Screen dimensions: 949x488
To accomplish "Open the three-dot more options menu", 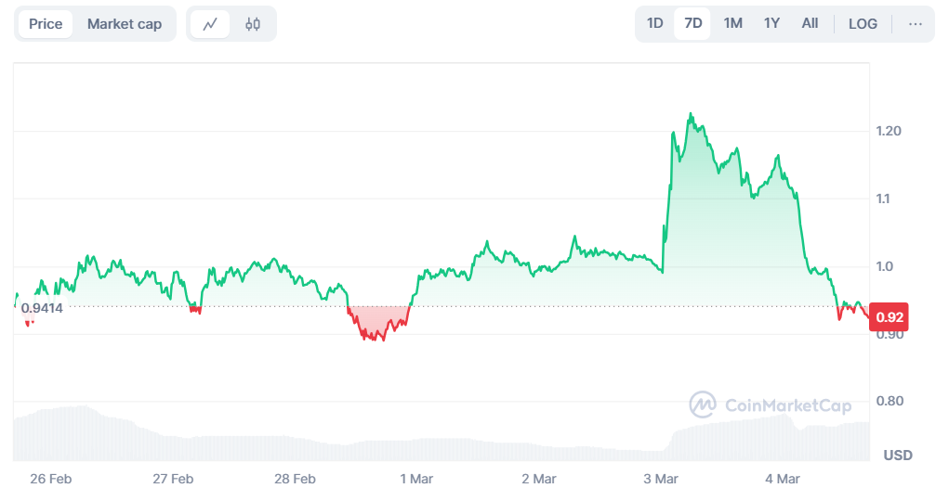I will (916, 24).
